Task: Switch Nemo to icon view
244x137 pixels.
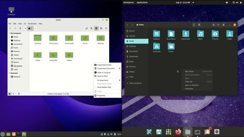Action: click(x=96, y=28)
